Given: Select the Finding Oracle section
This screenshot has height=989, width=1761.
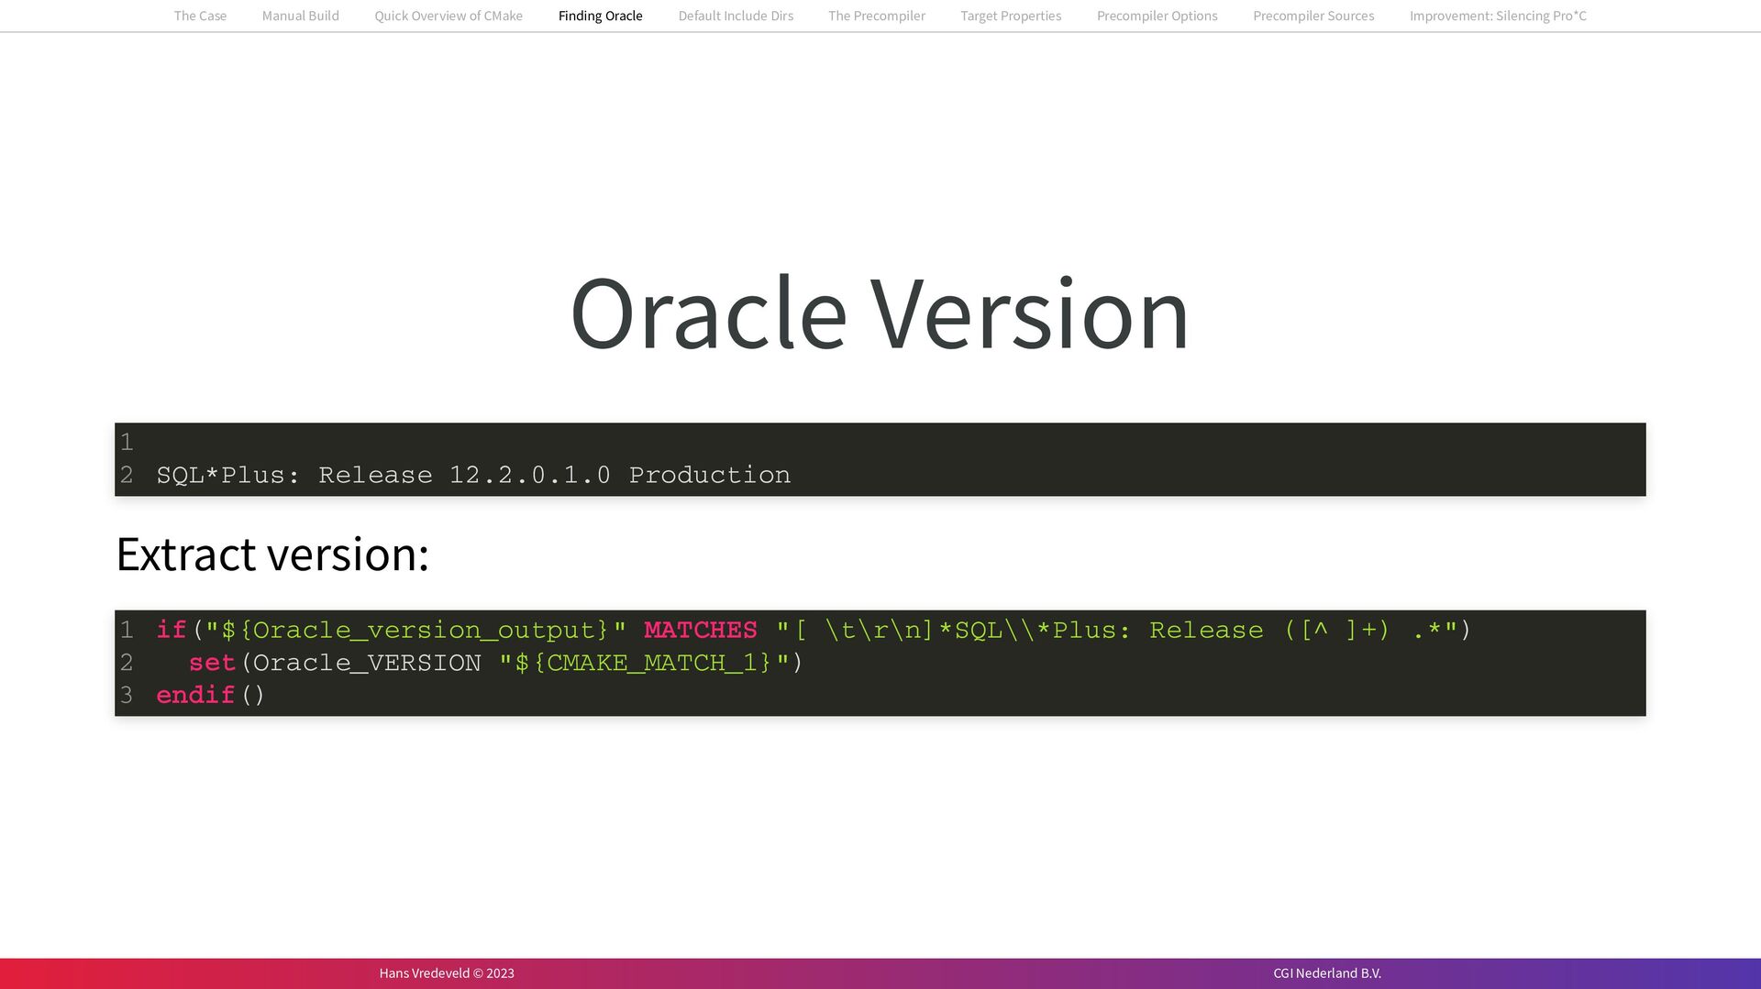Looking at the screenshot, I should click(x=601, y=16).
